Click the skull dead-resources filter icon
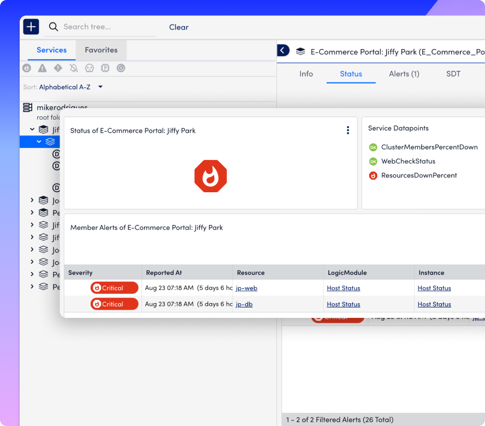 (90, 68)
